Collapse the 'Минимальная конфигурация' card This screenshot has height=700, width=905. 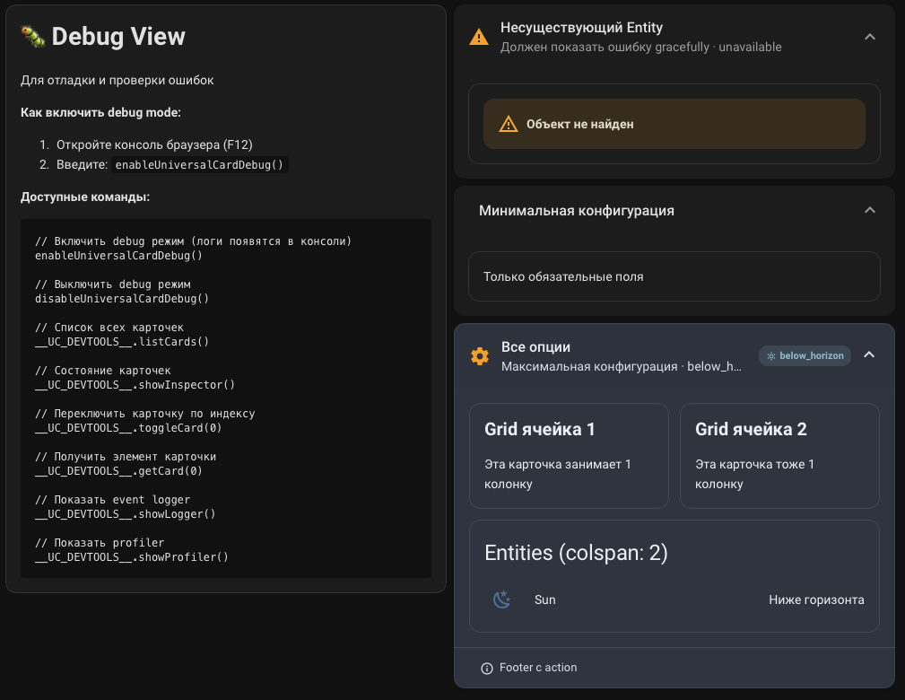tap(868, 210)
